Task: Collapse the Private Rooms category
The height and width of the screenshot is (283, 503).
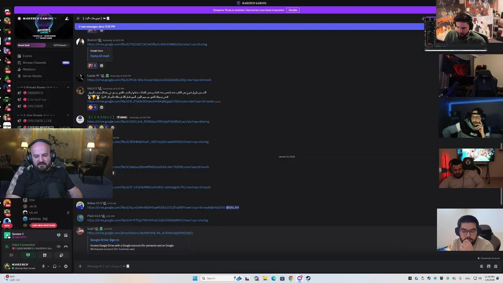Action: (37, 87)
